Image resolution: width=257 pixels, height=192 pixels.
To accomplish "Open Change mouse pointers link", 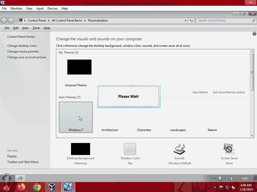I will [x=23, y=51].
